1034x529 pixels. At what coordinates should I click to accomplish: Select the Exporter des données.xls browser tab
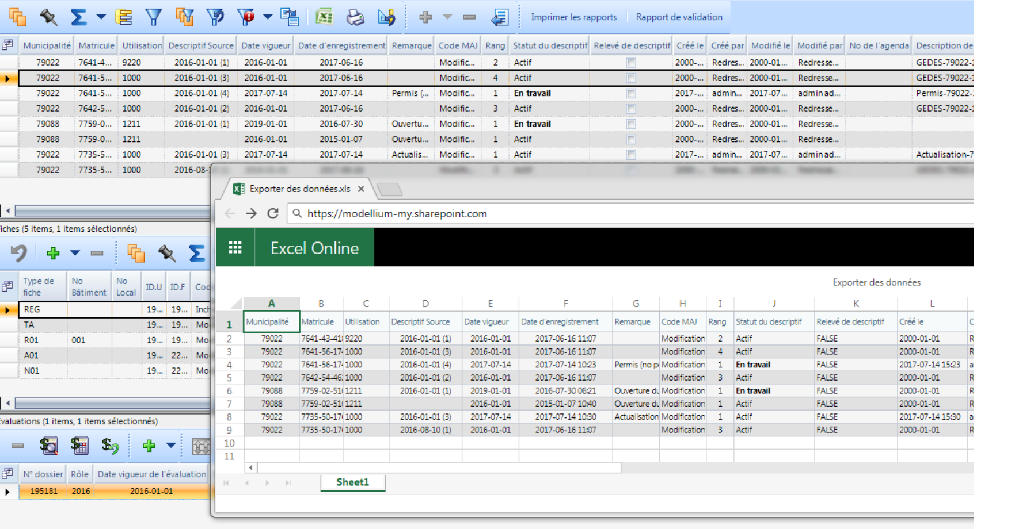tap(299, 189)
